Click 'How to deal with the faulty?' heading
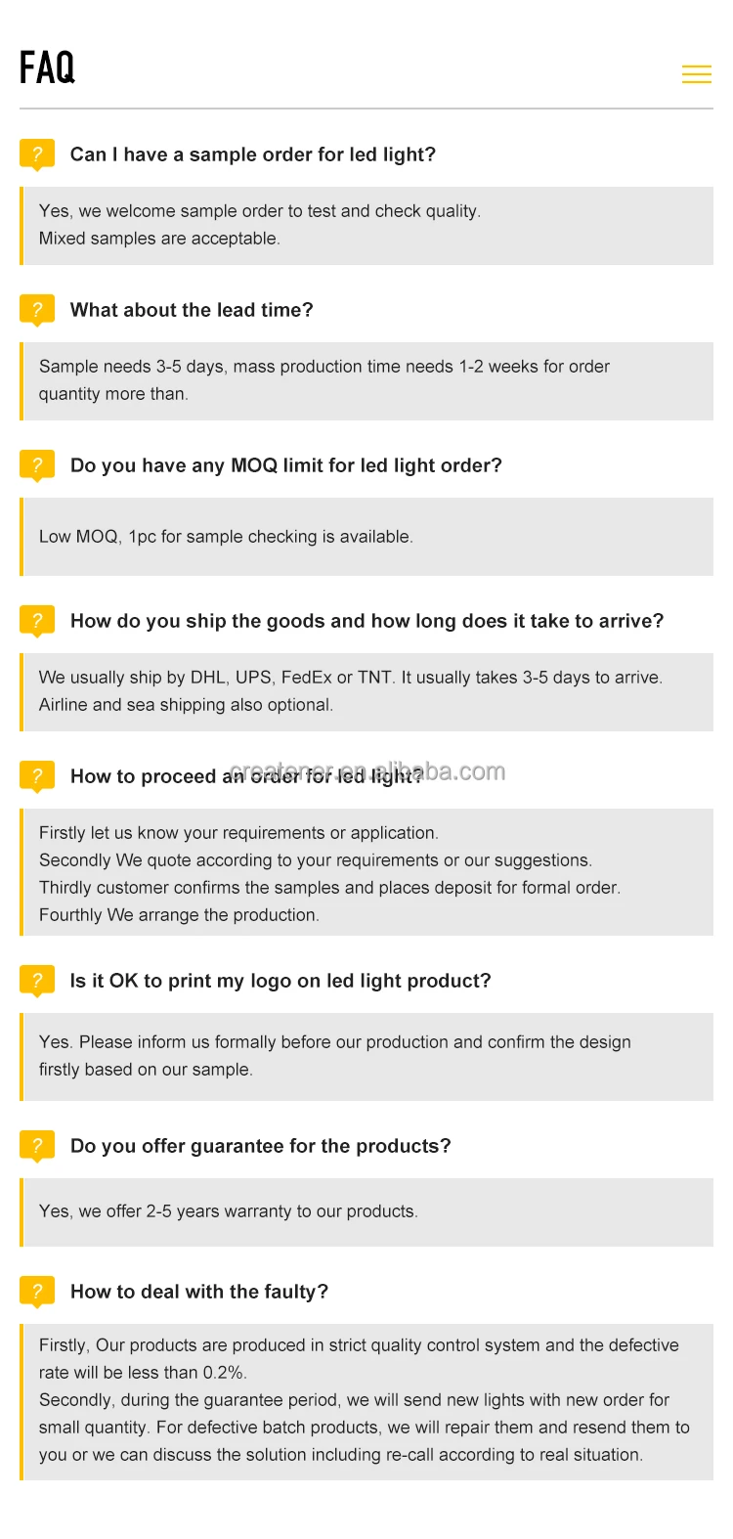Screen dimensions: 733x1539 (x=199, y=1292)
